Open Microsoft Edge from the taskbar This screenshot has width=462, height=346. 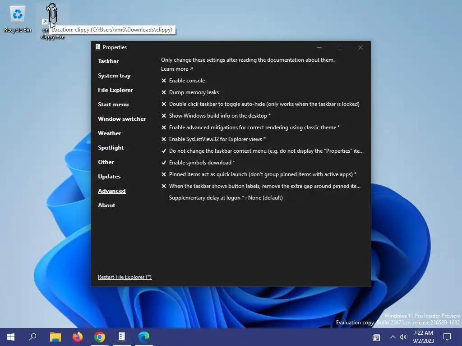tap(144, 337)
